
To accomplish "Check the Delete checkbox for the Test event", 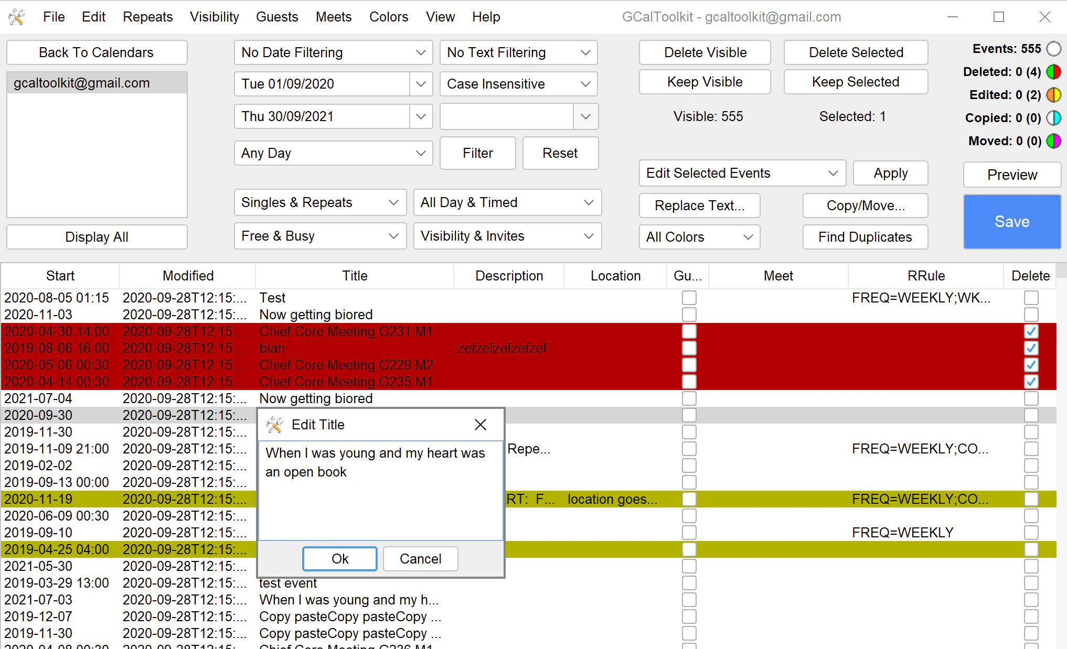I will (x=1031, y=297).
